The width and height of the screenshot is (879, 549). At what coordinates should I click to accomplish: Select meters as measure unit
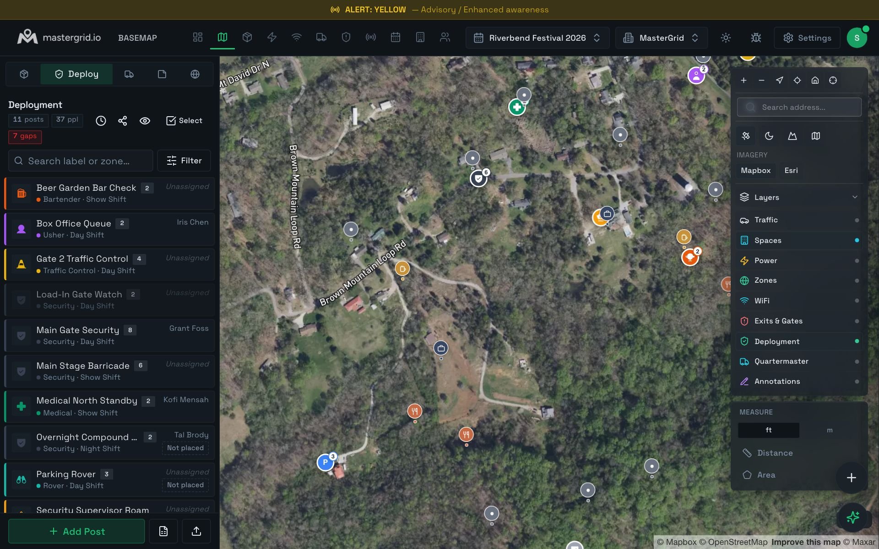pyautogui.click(x=830, y=430)
